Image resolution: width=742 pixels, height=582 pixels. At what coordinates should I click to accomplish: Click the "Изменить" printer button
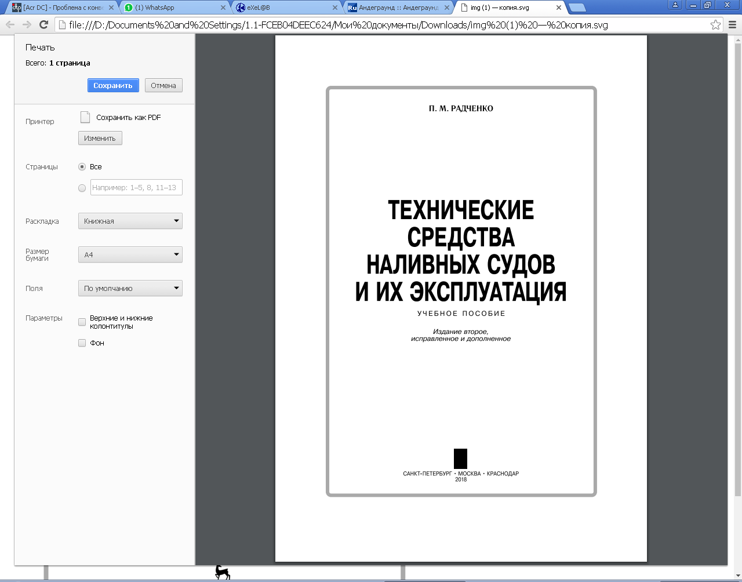click(x=100, y=138)
